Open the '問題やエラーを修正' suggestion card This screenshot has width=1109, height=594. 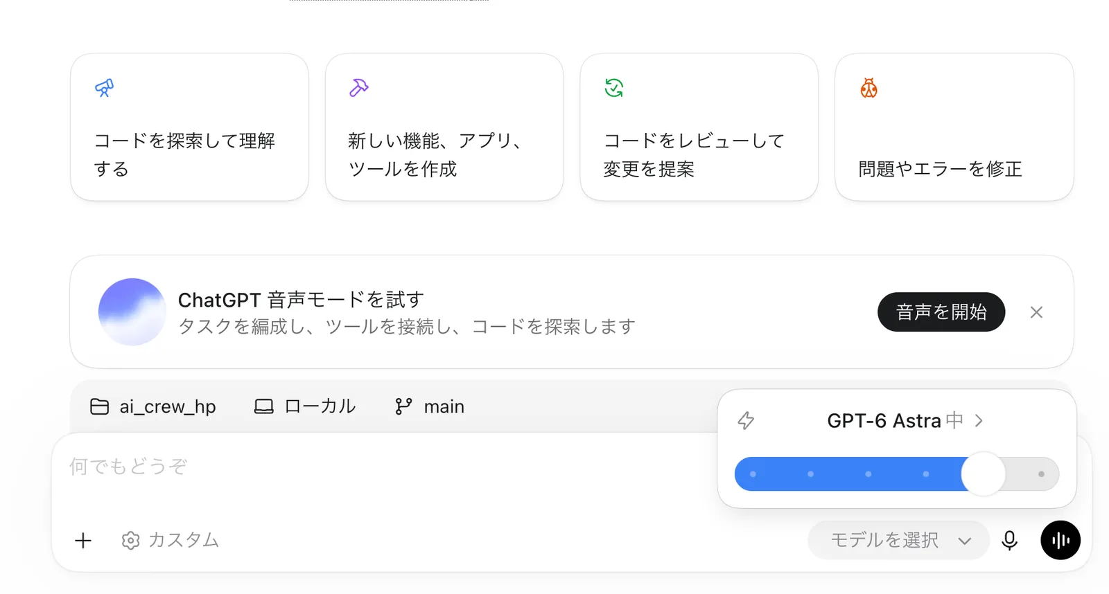click(x=954, y=127)
